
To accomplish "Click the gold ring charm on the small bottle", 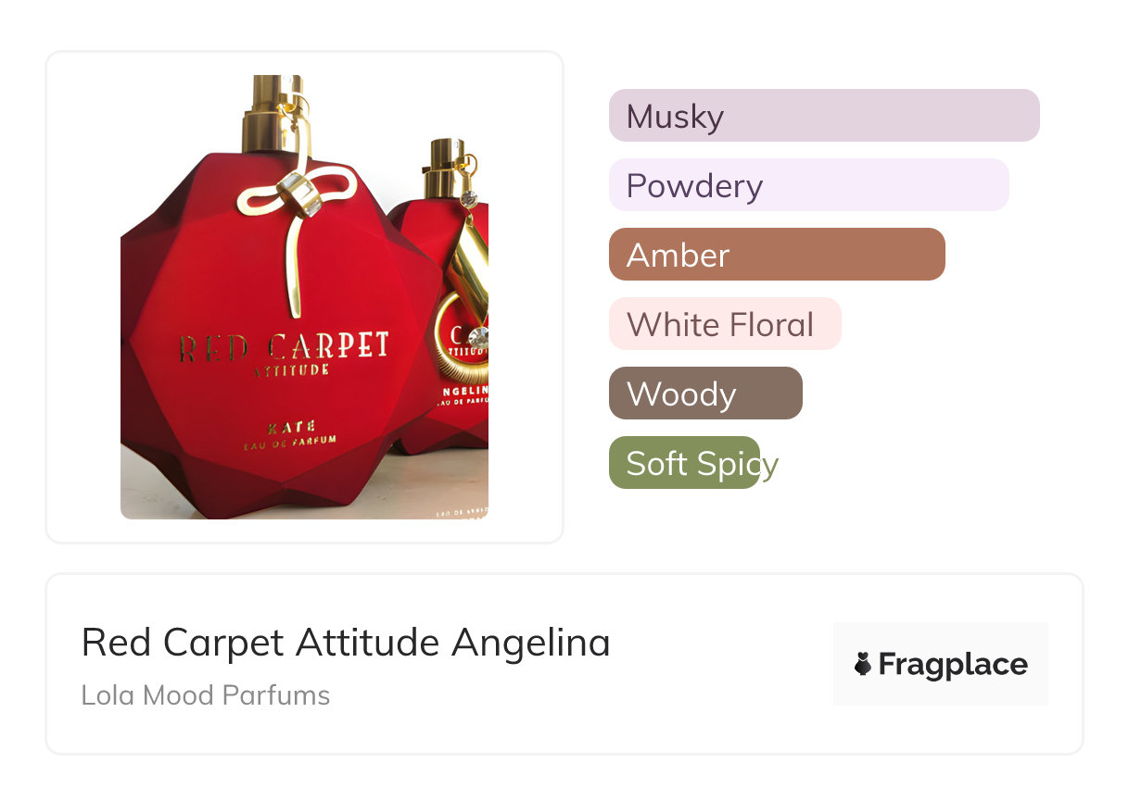I will (x=461, y=339).
